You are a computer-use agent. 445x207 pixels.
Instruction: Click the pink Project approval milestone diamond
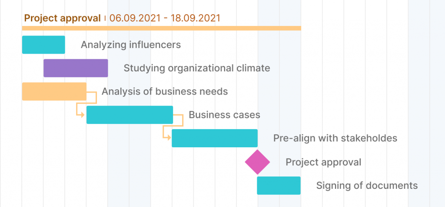[x=257, y=162]
